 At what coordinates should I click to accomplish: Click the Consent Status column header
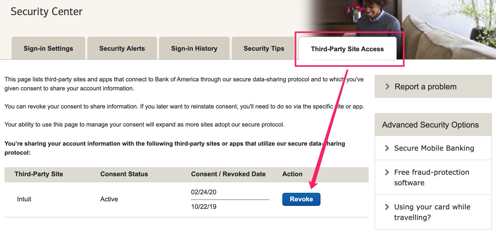[124, 174]
